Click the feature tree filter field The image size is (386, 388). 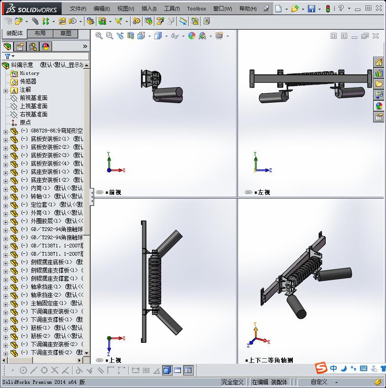pos(46,56)
